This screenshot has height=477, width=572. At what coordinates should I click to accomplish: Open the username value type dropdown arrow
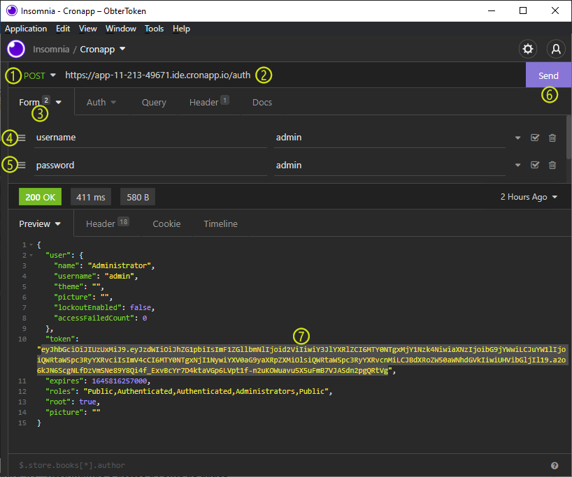click(x=517, y=138)
